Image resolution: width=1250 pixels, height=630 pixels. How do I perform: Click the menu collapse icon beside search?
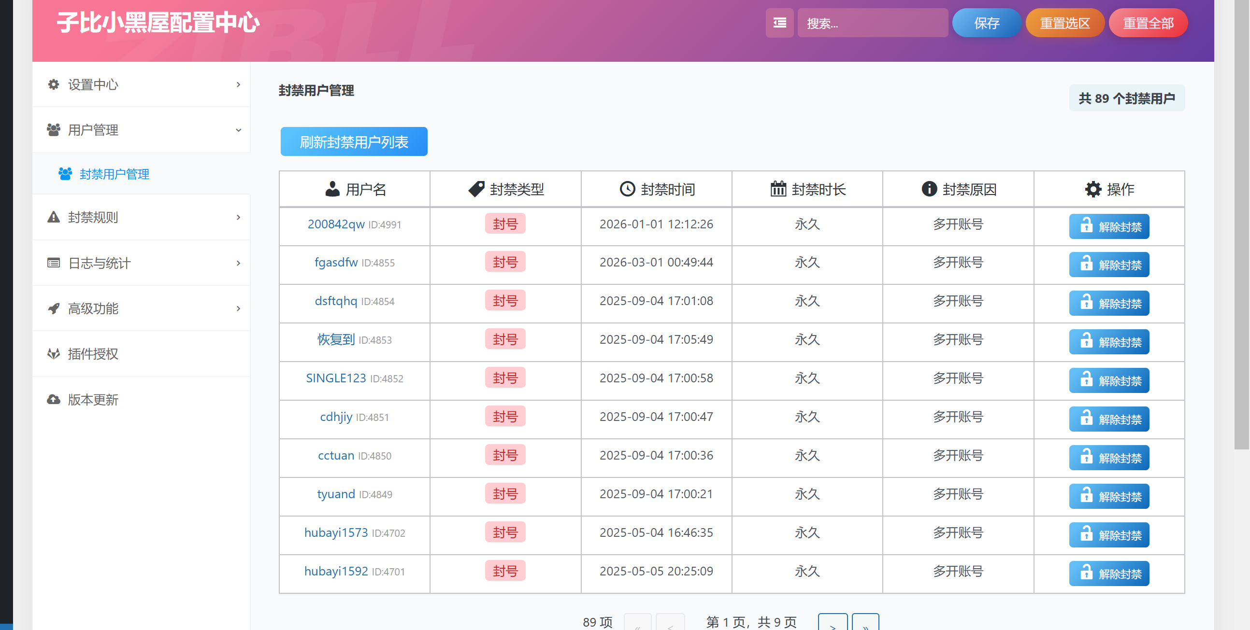pos(779,23)
